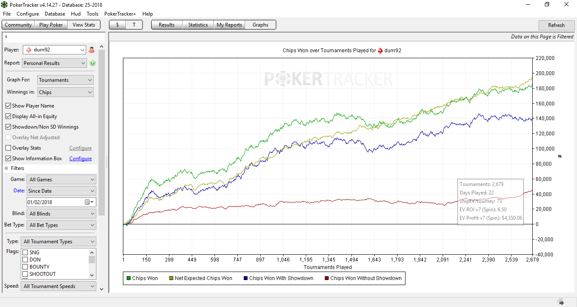Viewport: 577px width, 307px height.
Task: Open the tournament Type dropdown
Action: pos(59,242)
